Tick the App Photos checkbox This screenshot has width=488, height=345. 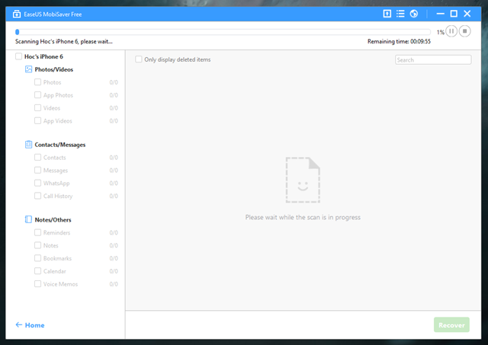click(37, 94)
